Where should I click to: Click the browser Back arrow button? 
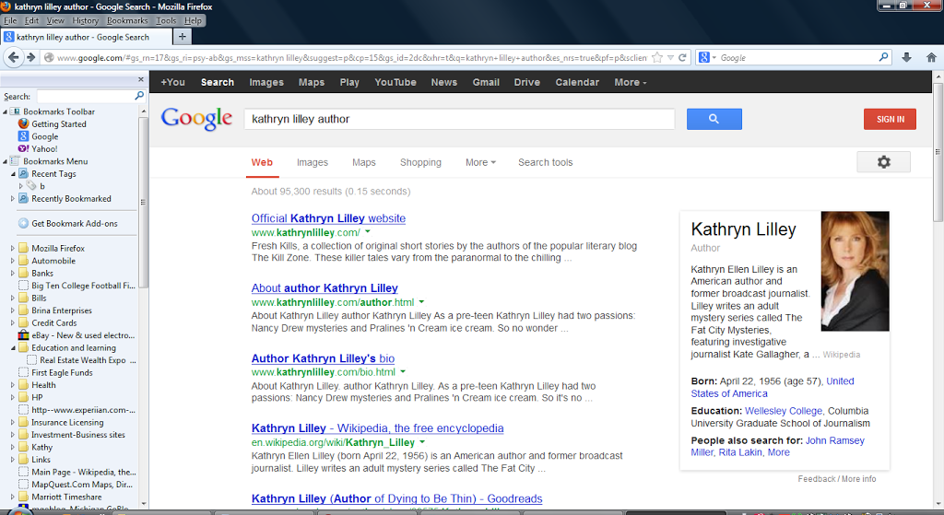pyautogui.click(x=13, y=58)
